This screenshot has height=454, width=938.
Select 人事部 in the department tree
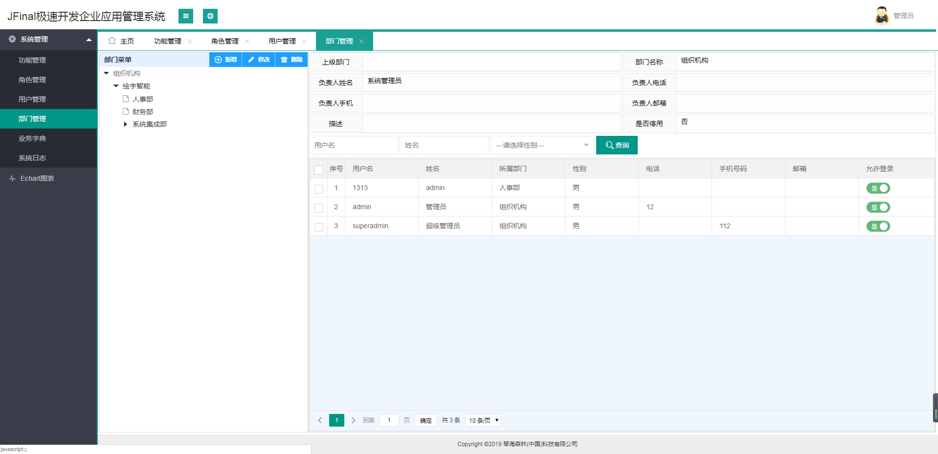[x=143, y=99]
